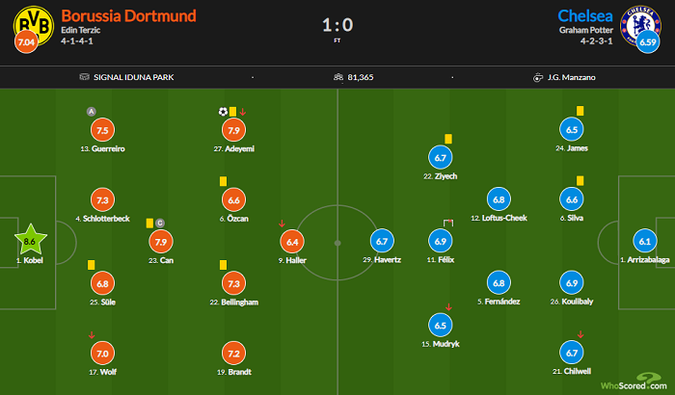Open the WhoScored.com logo watermark
The width and height of the screenshot is (675, 395).
634,382
